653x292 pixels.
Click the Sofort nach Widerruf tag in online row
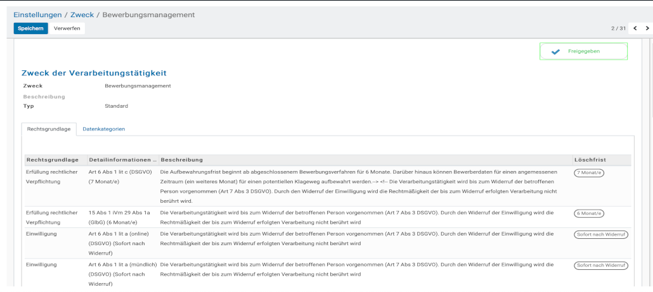tap(600, 234)
